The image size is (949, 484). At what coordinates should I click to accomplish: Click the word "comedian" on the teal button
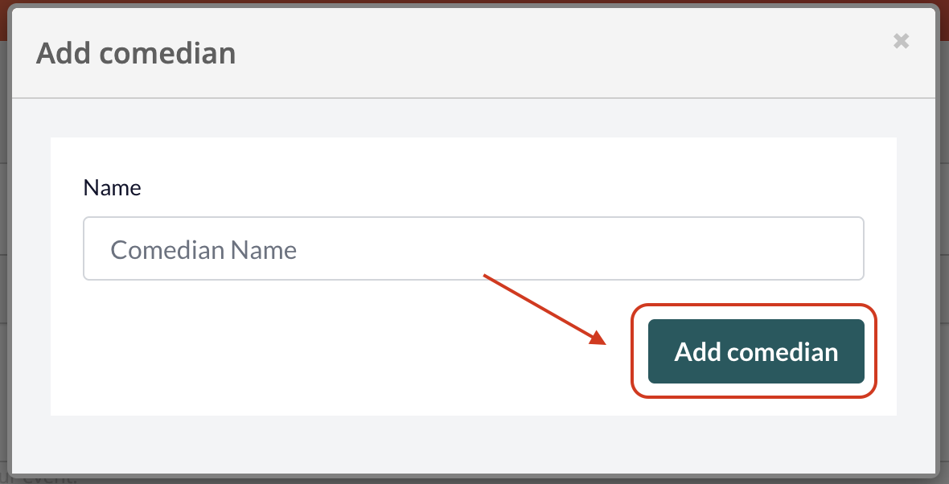(783, 352)
